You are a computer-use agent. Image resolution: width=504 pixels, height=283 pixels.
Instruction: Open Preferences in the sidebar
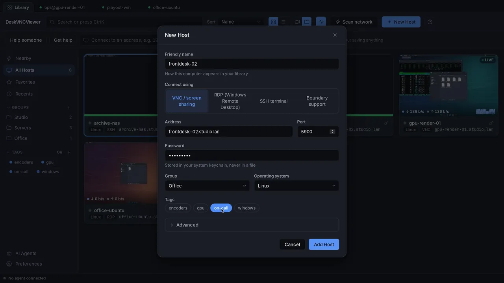[x=39, y=264]
